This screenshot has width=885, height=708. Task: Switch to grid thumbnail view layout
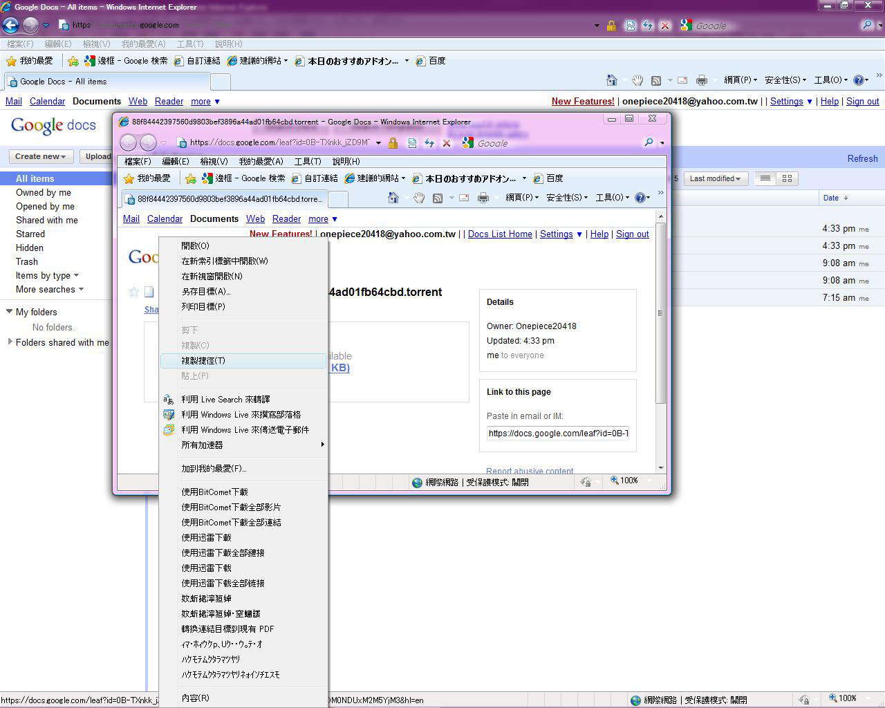pyautogui.click(x=787, y=178)
